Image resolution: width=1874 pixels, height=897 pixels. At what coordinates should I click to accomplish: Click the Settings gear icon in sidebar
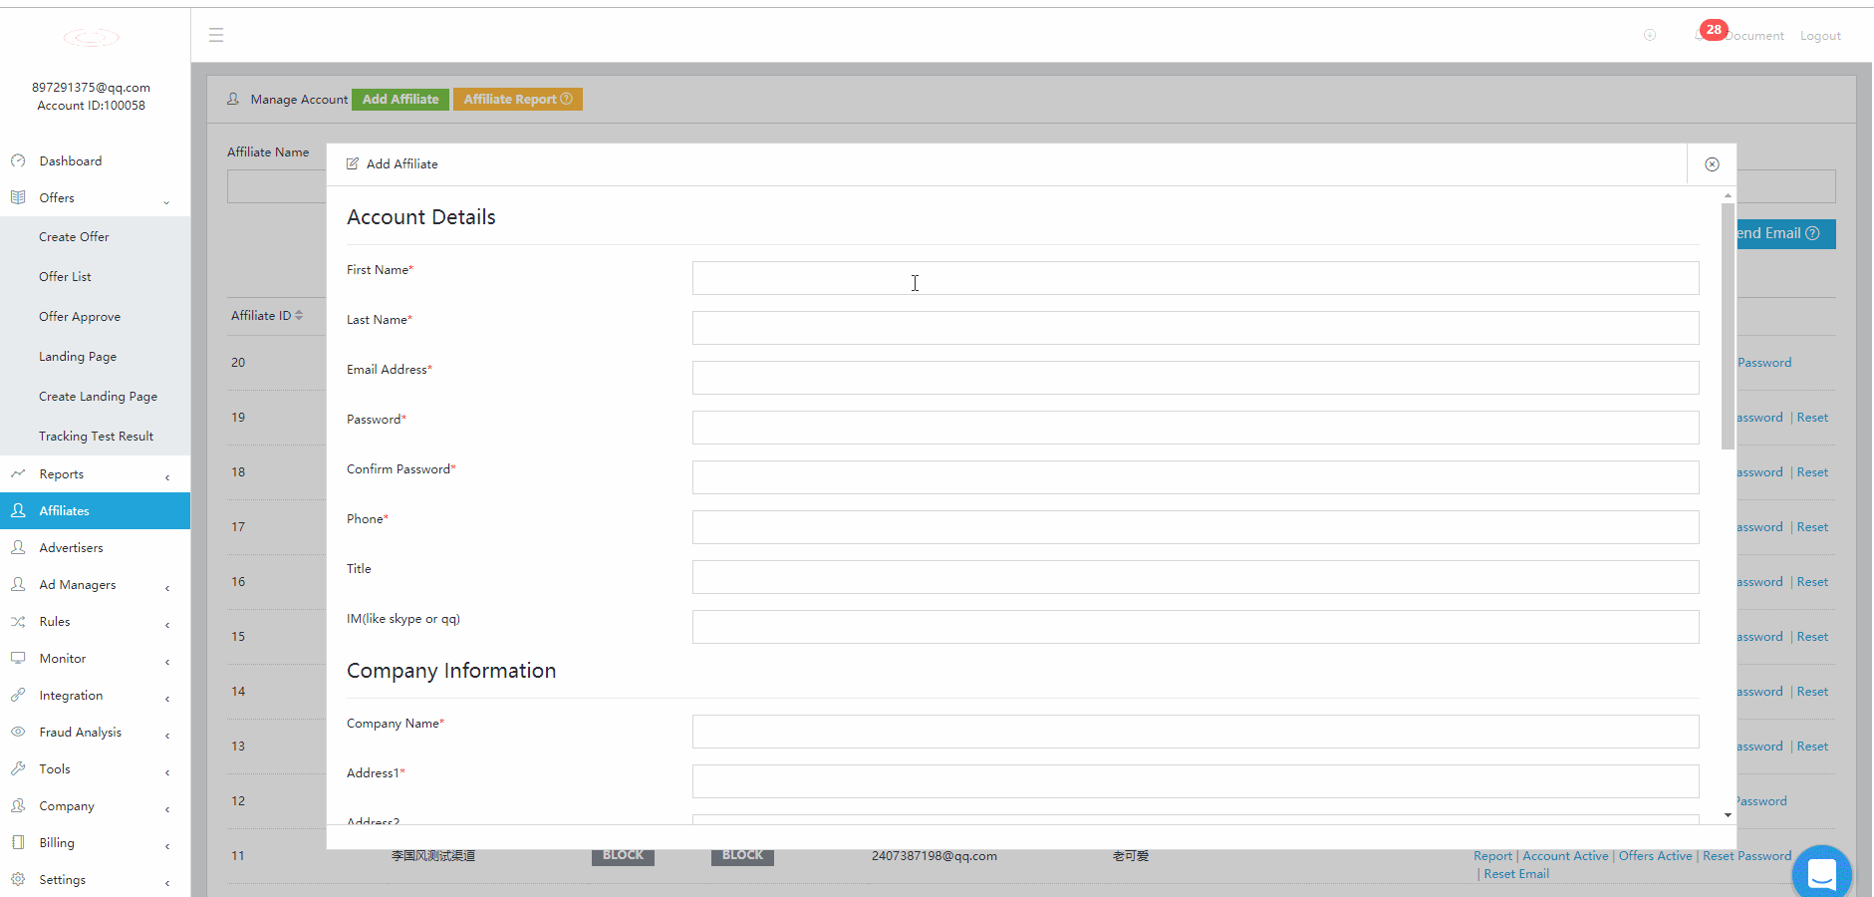pos(18,879)
